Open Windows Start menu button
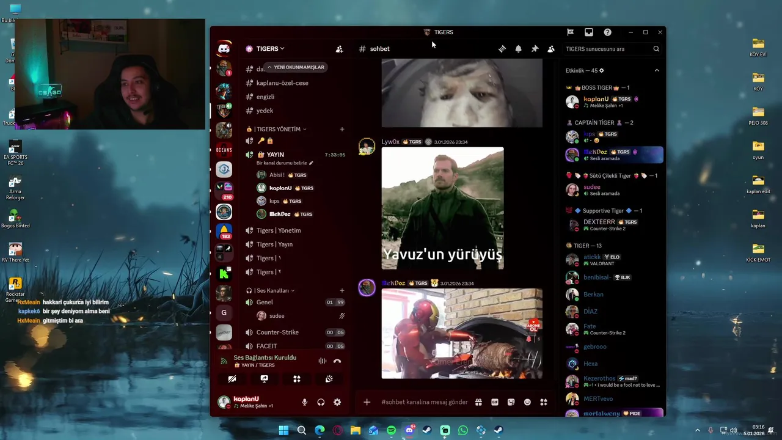This screenshot has width=782, height=440. pyautogui.click(x=283, y=430)
